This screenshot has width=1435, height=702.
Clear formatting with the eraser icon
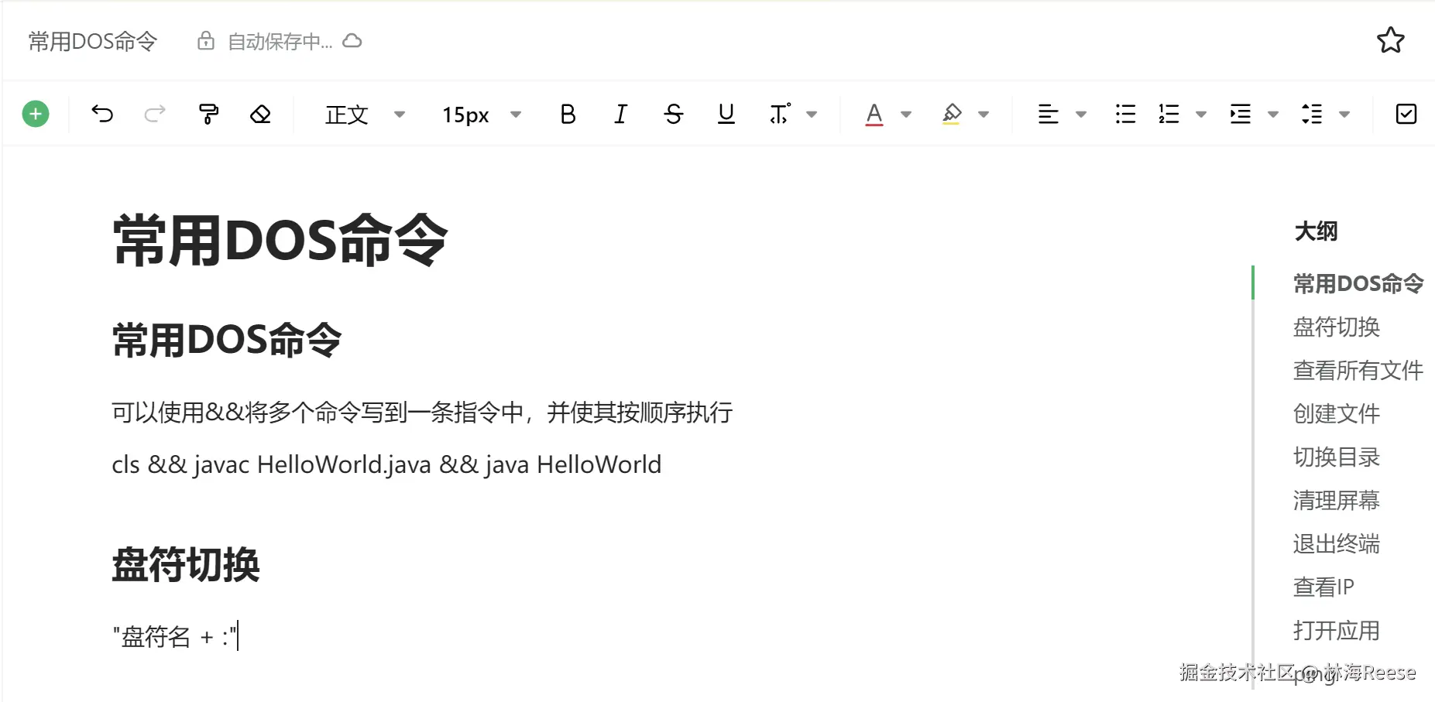pyautogui.click(x=260, y=115)
